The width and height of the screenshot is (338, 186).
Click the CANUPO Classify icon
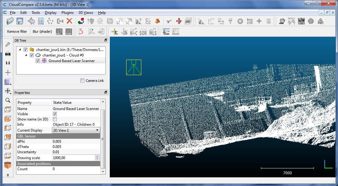[x=175, y=32]
